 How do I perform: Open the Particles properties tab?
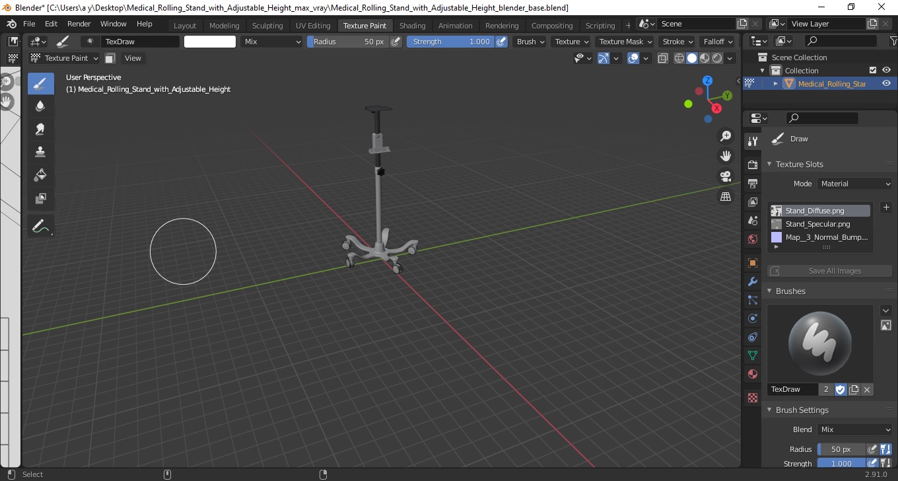pyautogui.click(x=752, y=300)
